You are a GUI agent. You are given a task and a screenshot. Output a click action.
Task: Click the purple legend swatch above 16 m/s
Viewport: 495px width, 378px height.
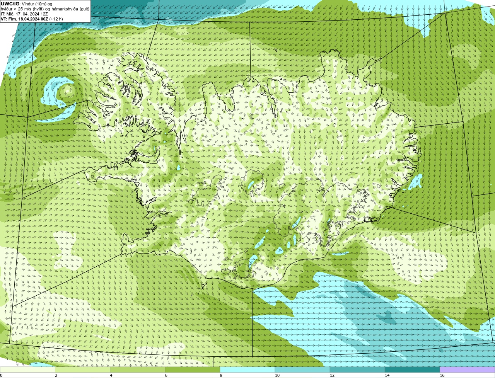[468, 370]
